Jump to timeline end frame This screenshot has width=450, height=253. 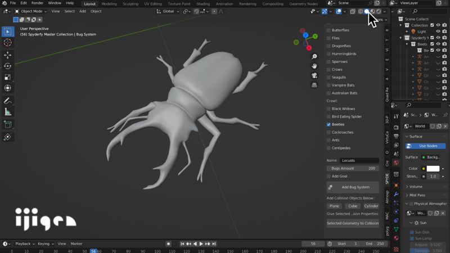214,244
